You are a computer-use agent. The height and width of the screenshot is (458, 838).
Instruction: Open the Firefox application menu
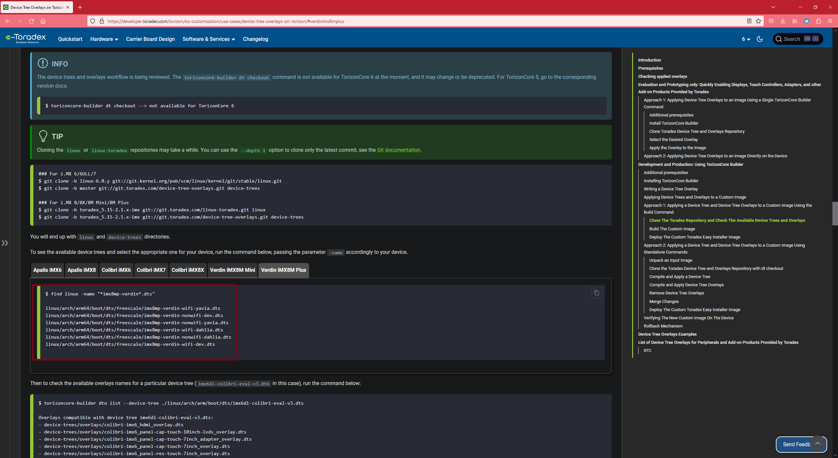click(830, 21)
